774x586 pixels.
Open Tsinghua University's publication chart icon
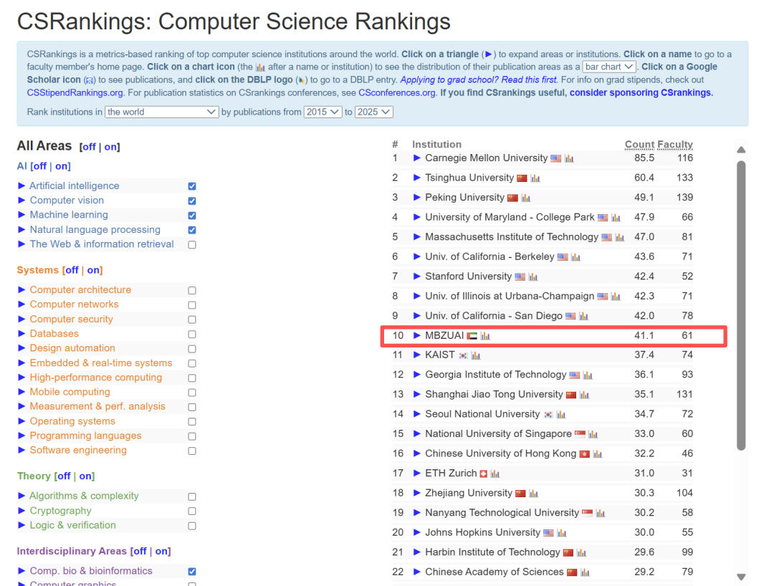tap(535, 178)
